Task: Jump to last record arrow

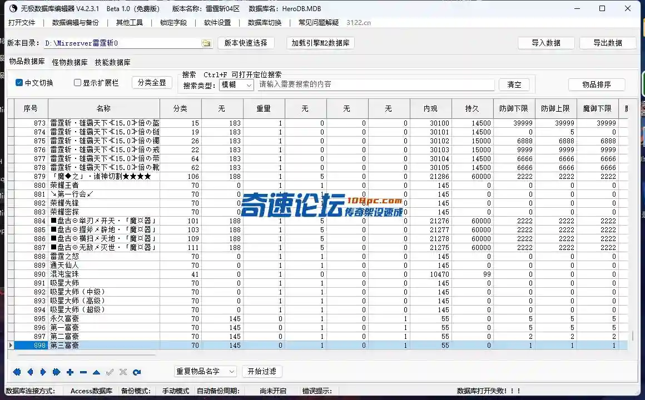Action: (56, 372)
